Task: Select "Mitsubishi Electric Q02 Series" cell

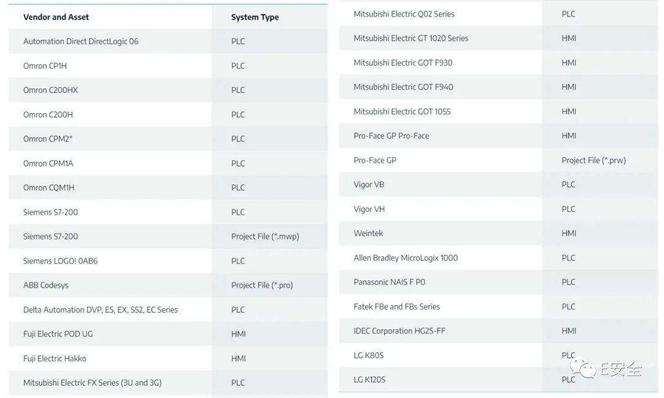Action: pyautogui.click(x=404, y=14)
